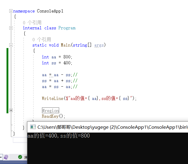This screenshot has width=188, height=164.
Task: Click the 0 个引用 link above Main method
Action: pyautogui.click(x=42, y=39)
